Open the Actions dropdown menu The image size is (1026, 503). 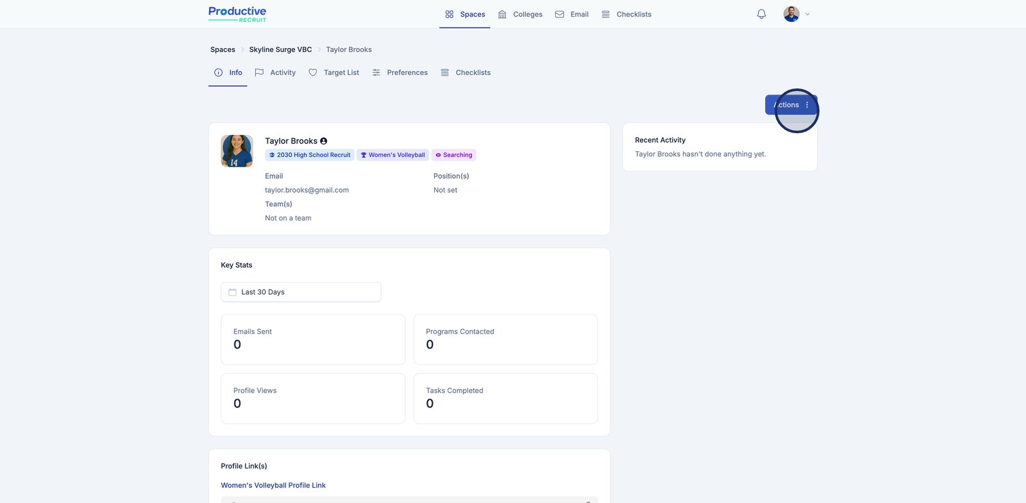coord(791,105)
